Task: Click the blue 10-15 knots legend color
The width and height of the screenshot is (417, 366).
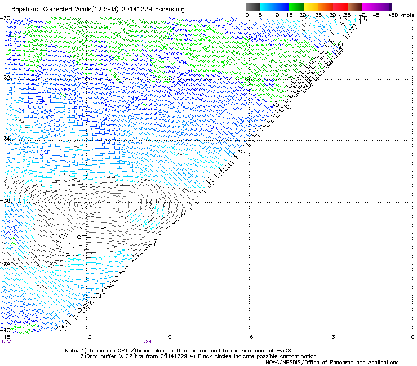Action: (x=282, y=7)
